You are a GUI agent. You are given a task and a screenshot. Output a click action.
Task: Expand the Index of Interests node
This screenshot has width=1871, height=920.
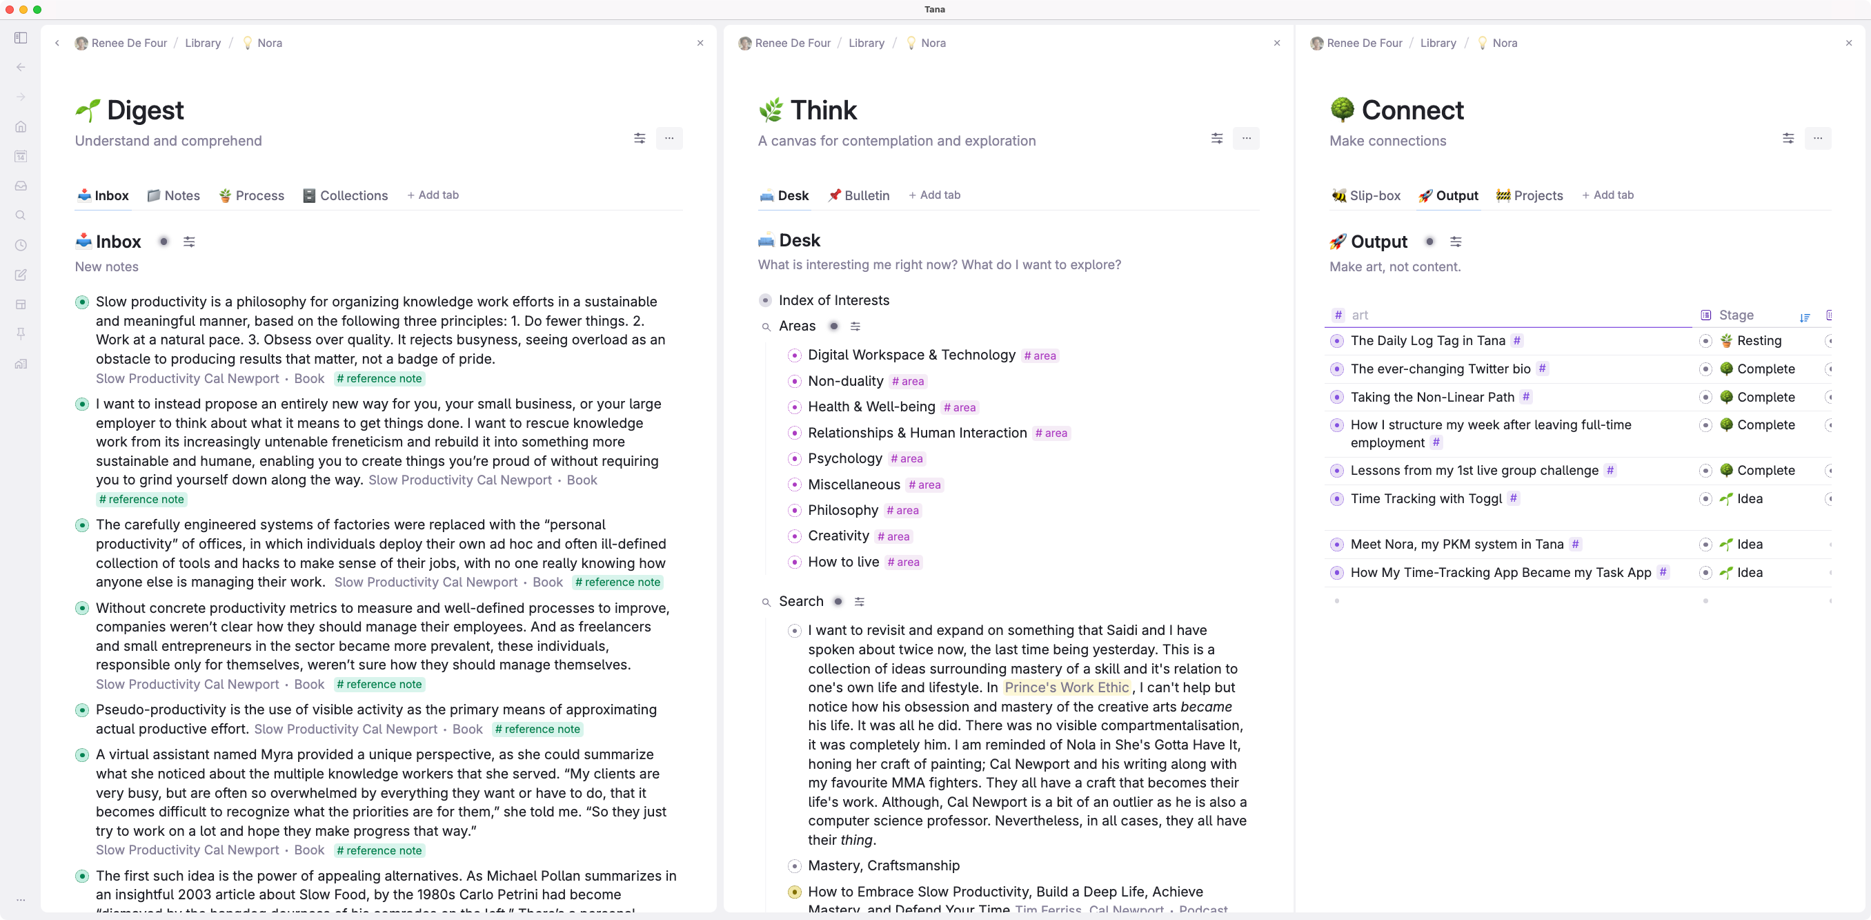pyautogui.click(x=765, y=300)
